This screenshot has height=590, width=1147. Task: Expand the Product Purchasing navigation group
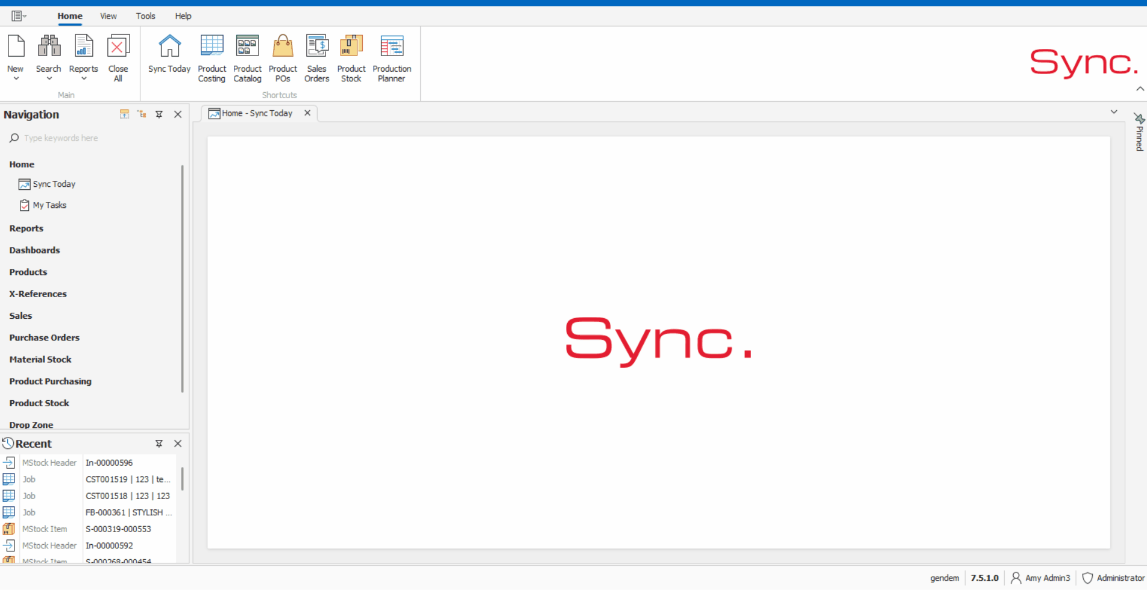(51, 381)
